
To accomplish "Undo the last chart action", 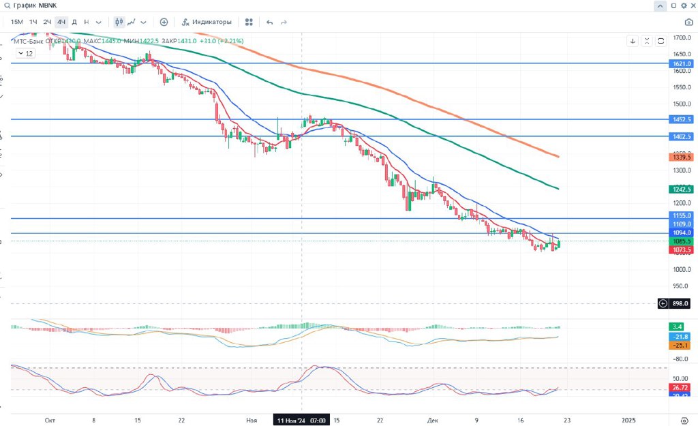I will (269, 22).
